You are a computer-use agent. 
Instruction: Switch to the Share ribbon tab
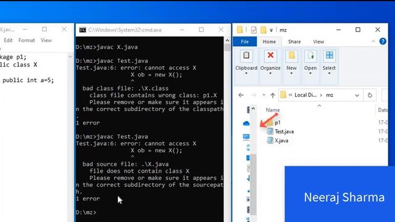294,42
